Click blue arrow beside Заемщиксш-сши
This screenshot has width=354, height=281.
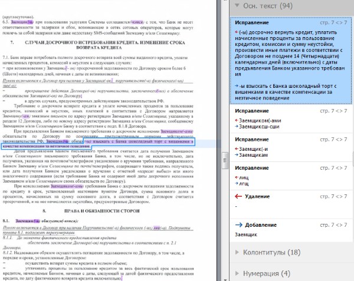pos(237,127)
